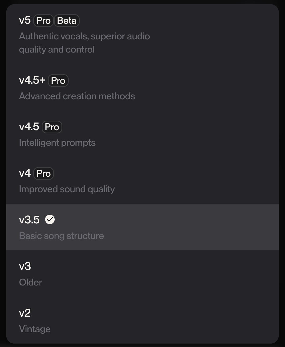
Task: Select the v3.5 version label
Action: [29, 220]
